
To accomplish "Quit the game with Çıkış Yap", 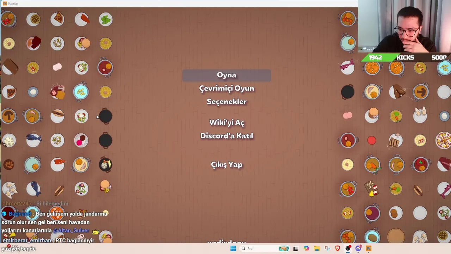I will click(x=227, y=164).
